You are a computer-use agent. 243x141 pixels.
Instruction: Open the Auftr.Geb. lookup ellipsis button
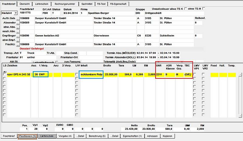point(18,18)
